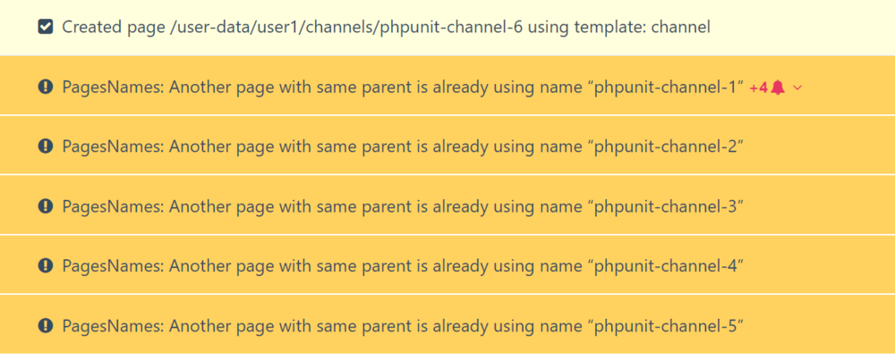
Task: Click 'PagesNames:' label in the phpunit-channel-3 warning
Action: (x=113, y=206)
